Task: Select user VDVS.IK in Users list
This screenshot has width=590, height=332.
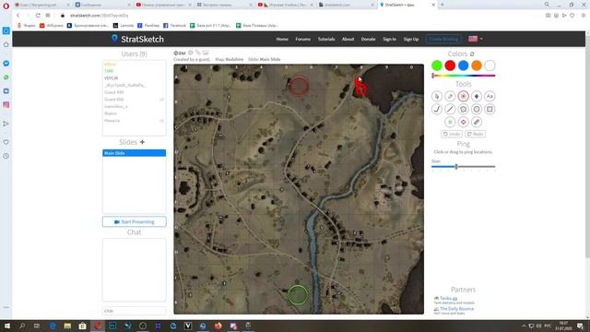Action: pyautogui.click(x=111, y=77)
